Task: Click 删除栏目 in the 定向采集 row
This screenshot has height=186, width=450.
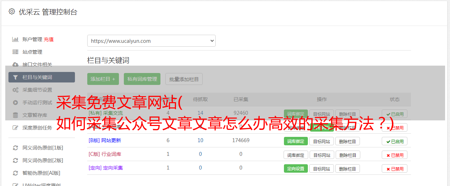Action: click(348, 168)
